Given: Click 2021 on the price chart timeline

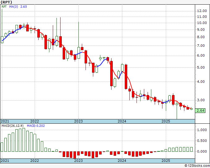Looking at the screenshot, I should pyautogui.click(x=5, y=121).
